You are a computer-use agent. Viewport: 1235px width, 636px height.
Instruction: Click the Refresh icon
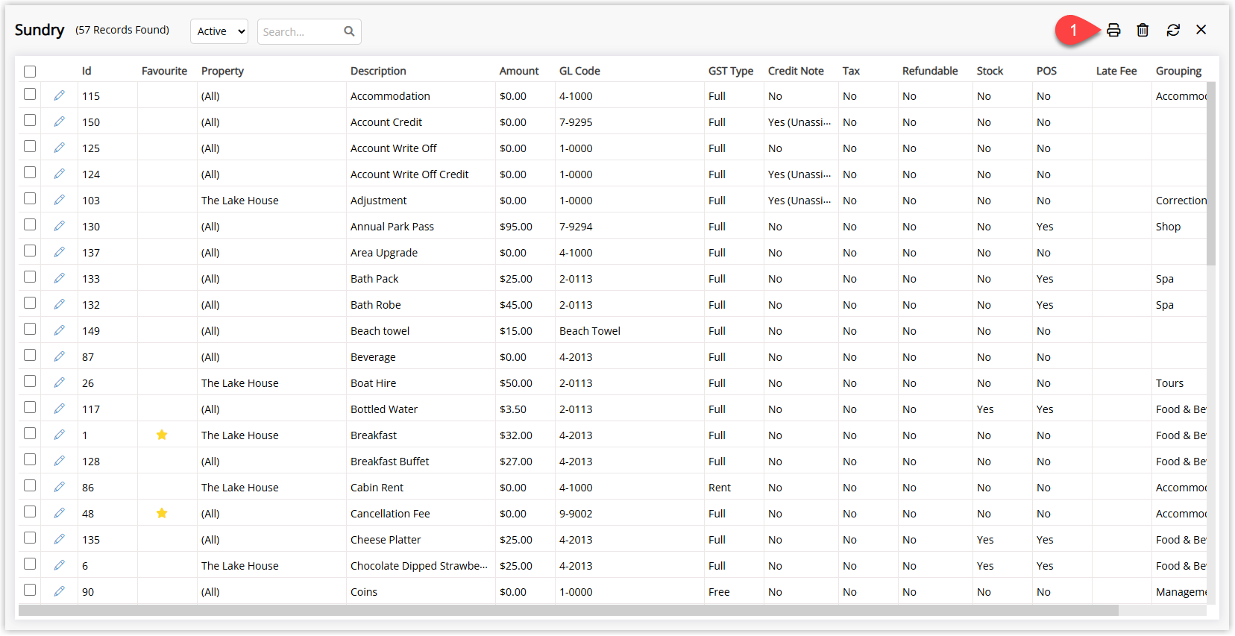(1173, 30)
